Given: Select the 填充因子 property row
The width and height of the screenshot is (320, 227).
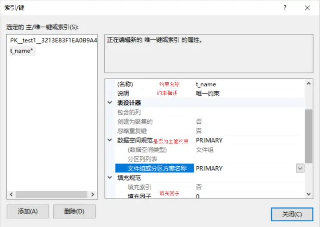Looking at the screenshot, I should point(210,196).
